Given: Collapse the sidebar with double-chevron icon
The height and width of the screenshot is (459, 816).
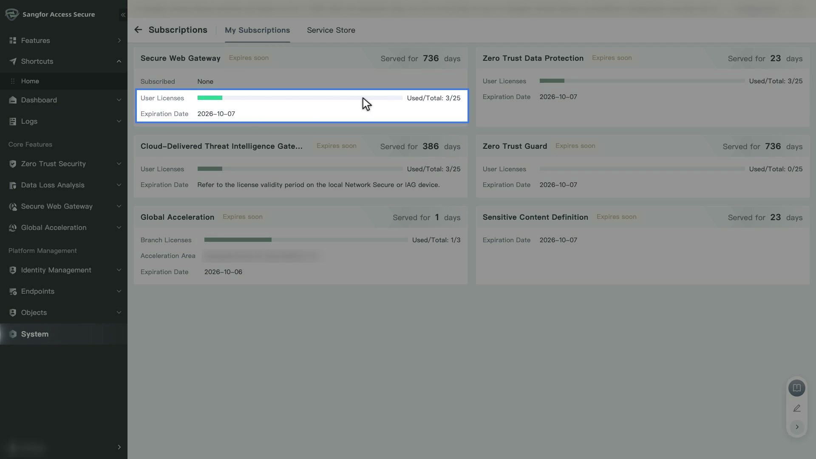Looking at the screenshot, I should click(123, 15).
